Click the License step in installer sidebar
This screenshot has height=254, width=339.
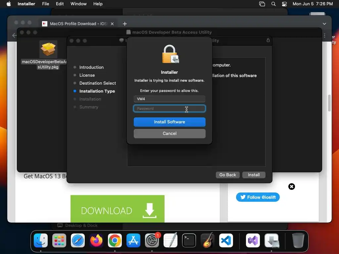87,75
